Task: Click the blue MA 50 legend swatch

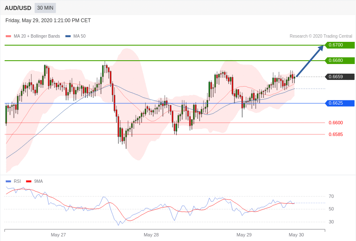Action: pyautogui.click(x=68, y=36)
